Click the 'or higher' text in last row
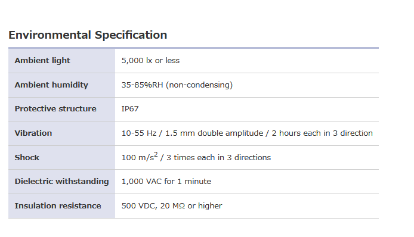The image size is (414, 237). (x=205, y=205)
